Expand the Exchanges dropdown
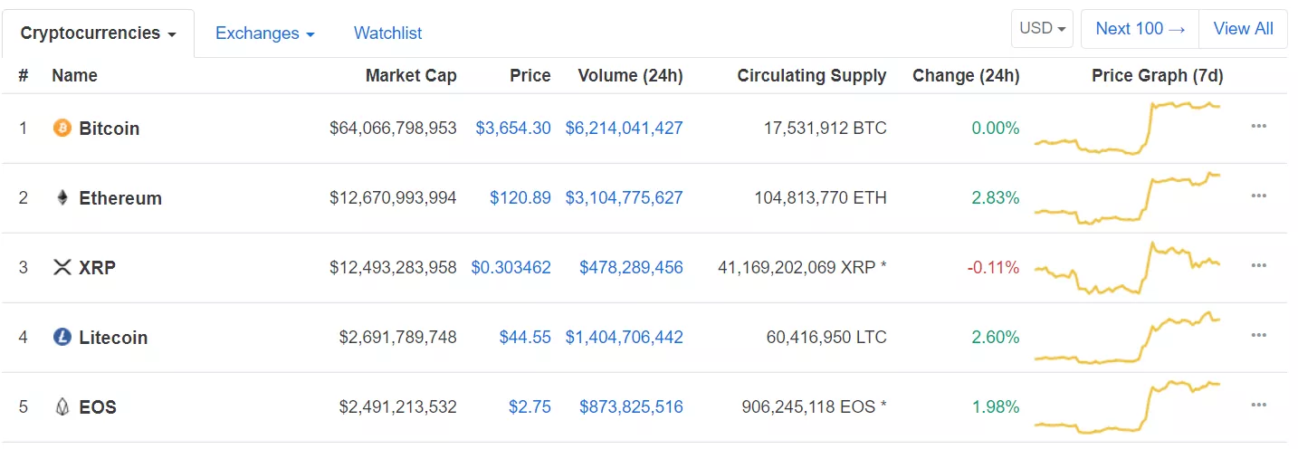1298x449 pixels. [264, 33]
